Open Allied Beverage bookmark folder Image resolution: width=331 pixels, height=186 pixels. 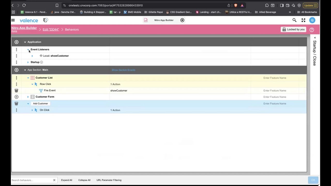click(265, 12)
